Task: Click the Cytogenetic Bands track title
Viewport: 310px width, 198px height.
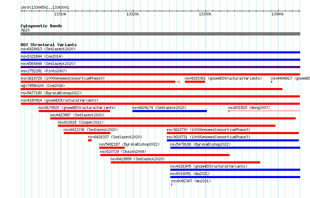Action: coord(41,26)
